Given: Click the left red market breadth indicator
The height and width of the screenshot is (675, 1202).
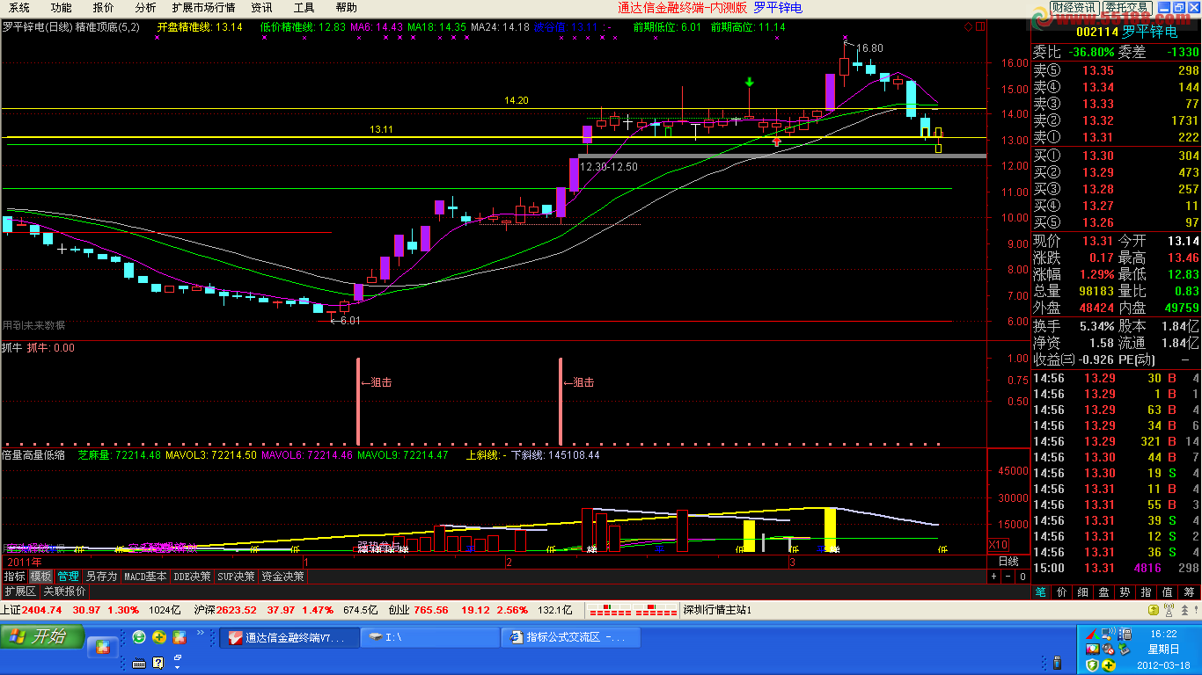Looking at the screenshot, I should coord(610,610).
